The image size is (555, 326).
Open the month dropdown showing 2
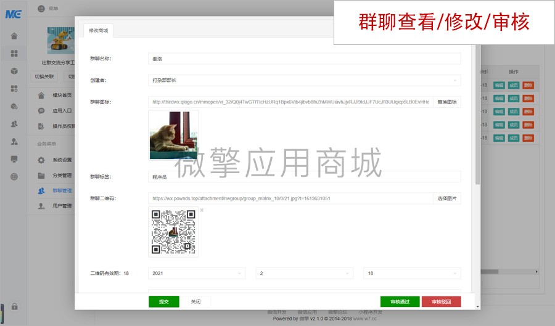[x=305, y=274]
